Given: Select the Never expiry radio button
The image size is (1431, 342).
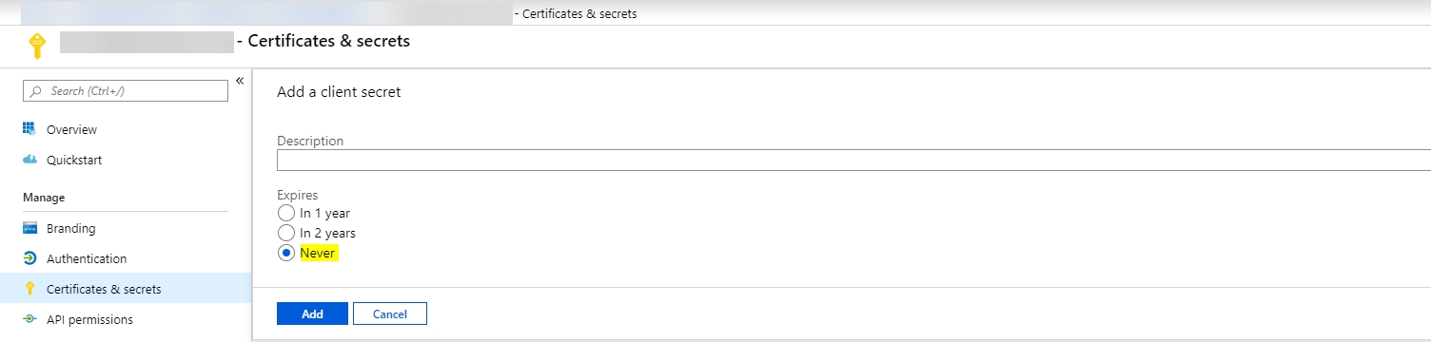Looking at the screenshot, I should pos(285,254).
